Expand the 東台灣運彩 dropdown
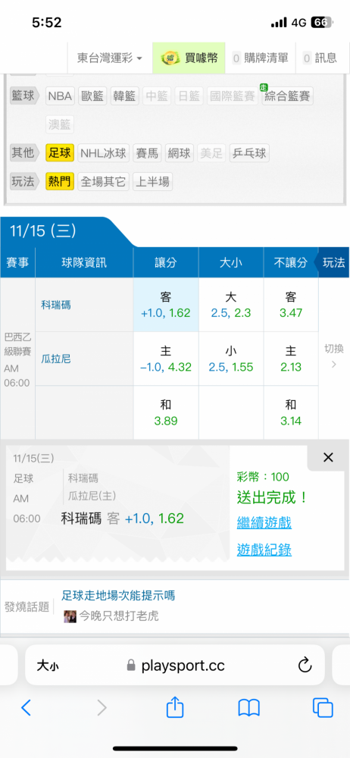Viewport: 350px width, 758px height. click(x=110, y=58)
